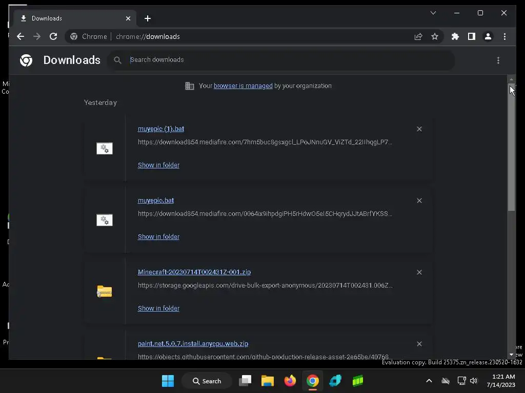Go back with the browser back arrow

click(x=21, y=36)
